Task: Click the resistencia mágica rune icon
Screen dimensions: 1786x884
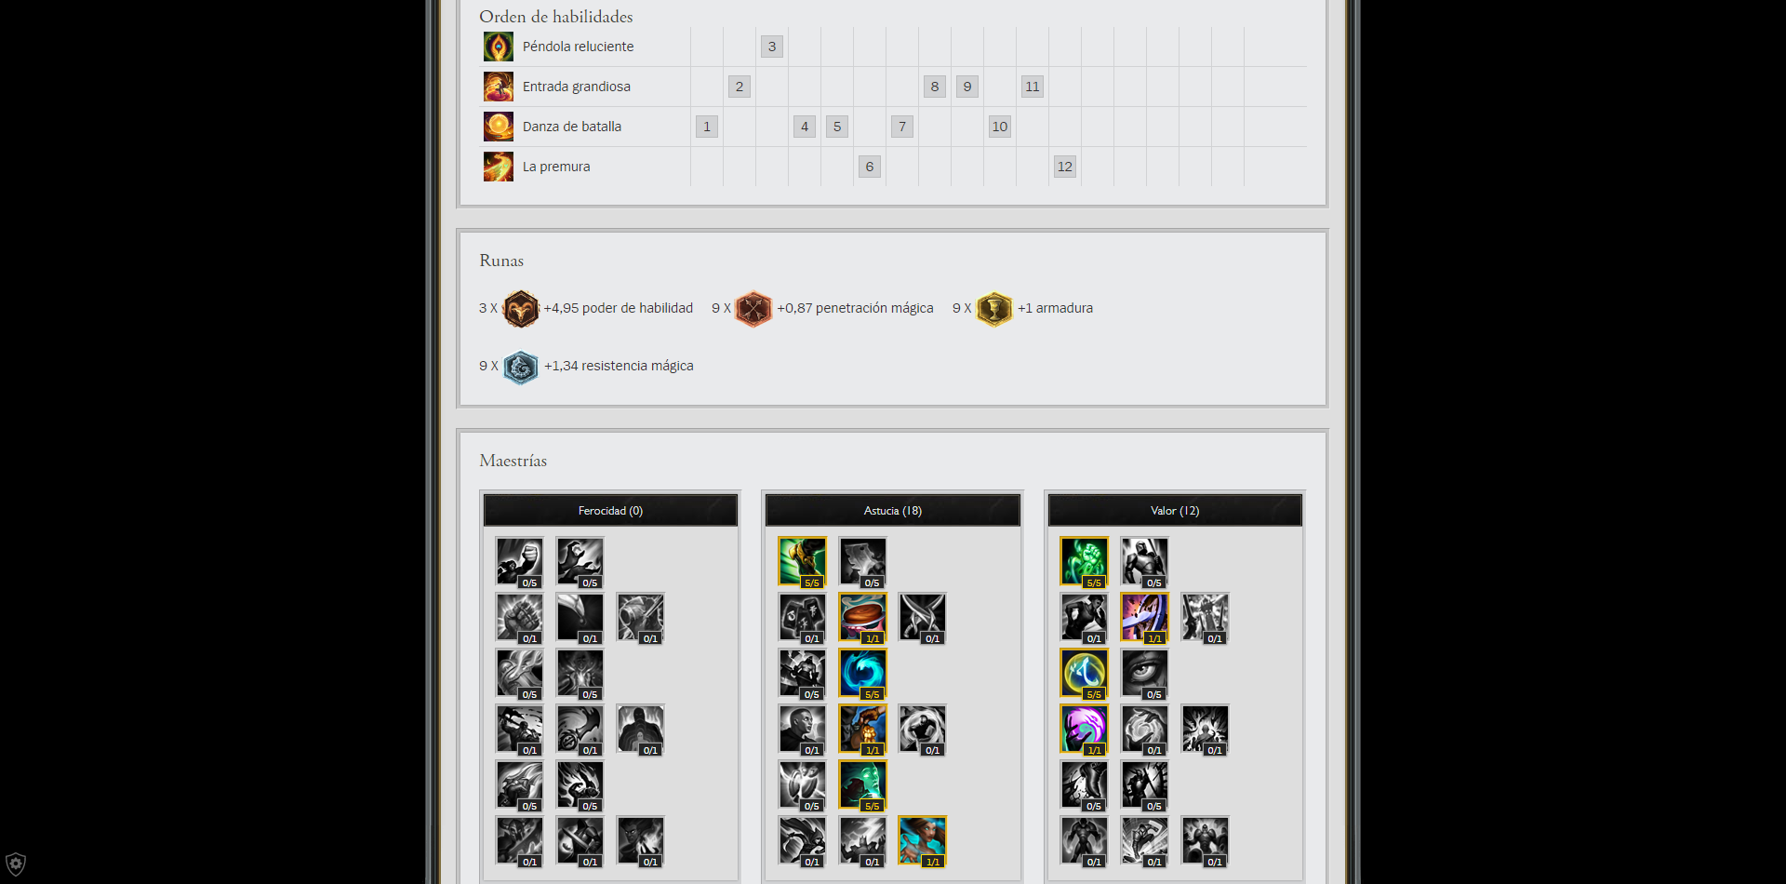Action: coord(521,367)
